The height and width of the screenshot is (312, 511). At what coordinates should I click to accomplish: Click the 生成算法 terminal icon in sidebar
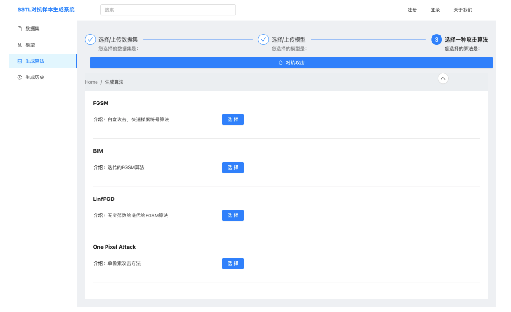(x=19, y=61)
